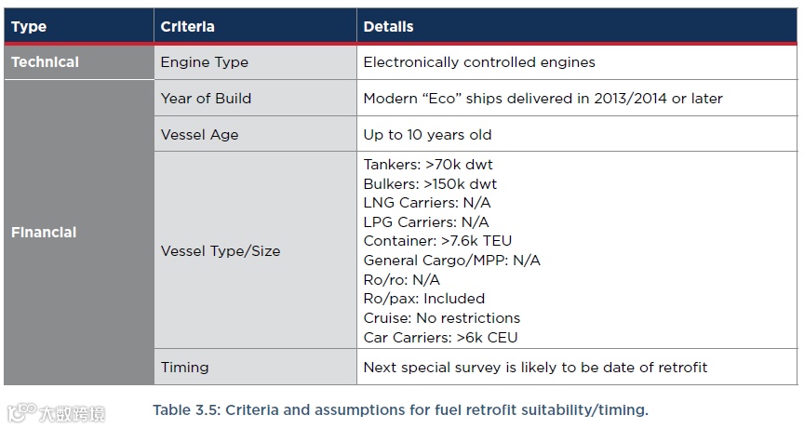Click the 'Year of Build' criteria cell

[206, 98]
